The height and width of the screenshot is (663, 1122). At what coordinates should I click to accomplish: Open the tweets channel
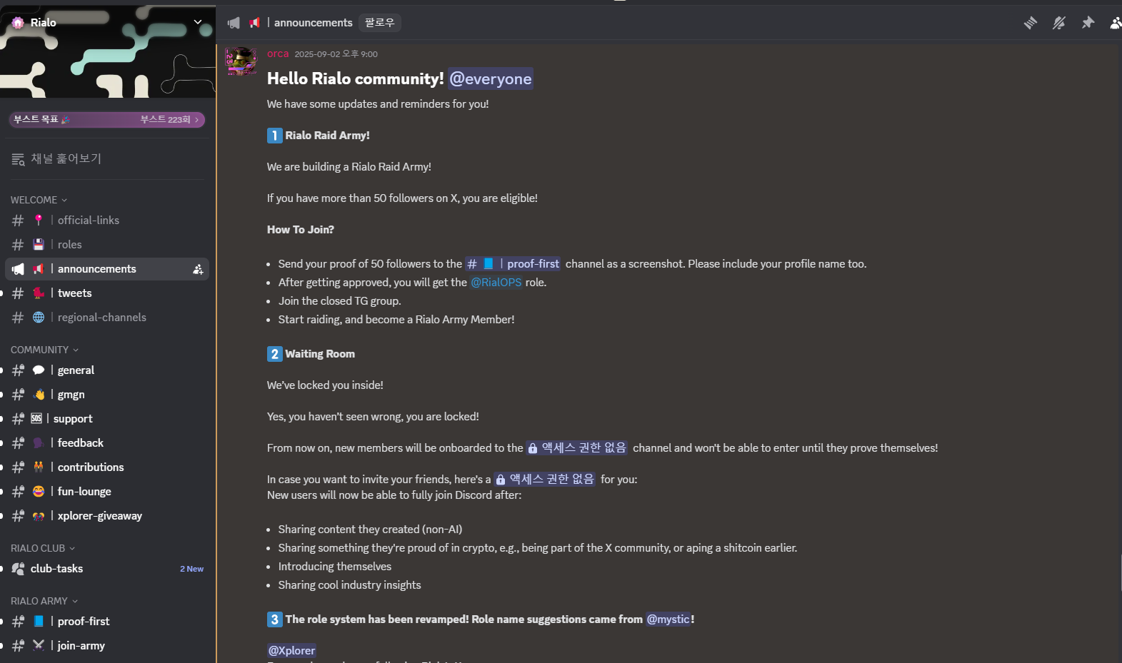pyautogui.click(x=107, y=293)
